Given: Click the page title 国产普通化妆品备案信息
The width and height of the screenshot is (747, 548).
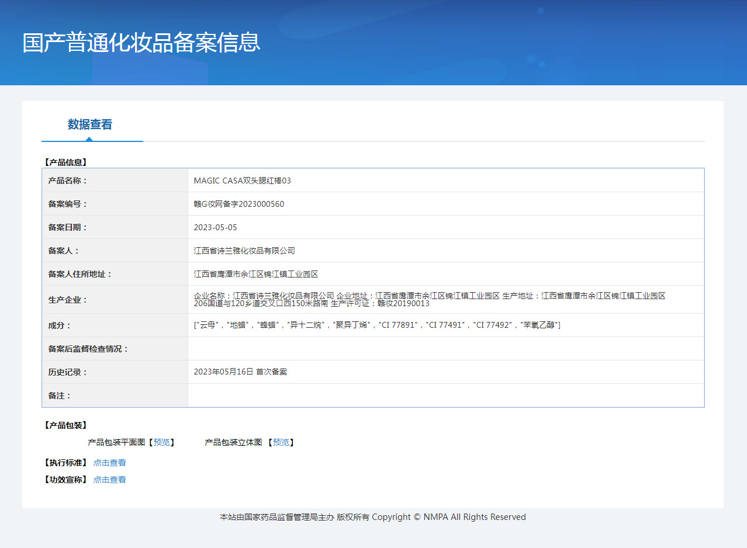Looking at the screenshot, I should coord(141,43).
